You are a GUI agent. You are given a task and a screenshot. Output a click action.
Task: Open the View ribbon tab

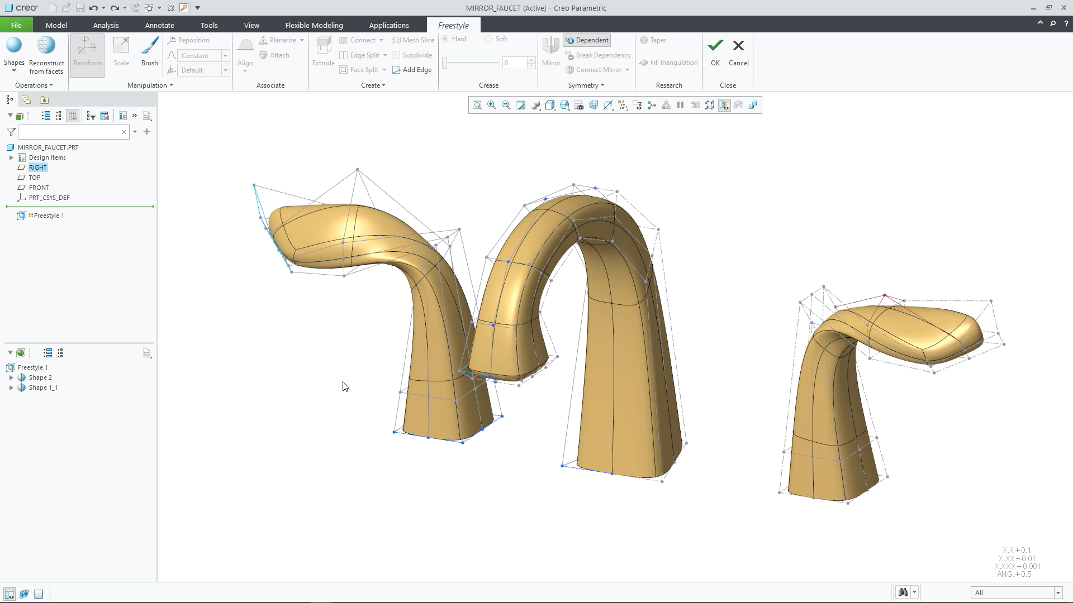coord(251,25)
